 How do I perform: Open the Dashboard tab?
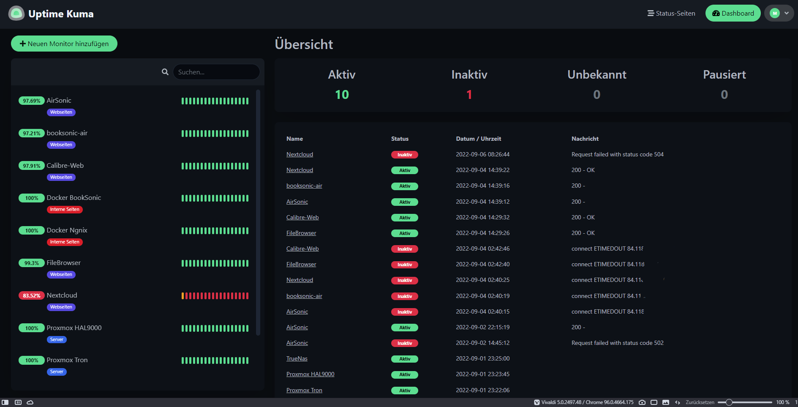[x=733, y=14]
